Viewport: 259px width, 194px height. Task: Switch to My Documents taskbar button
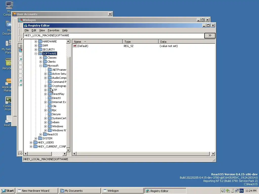point(80,191)
